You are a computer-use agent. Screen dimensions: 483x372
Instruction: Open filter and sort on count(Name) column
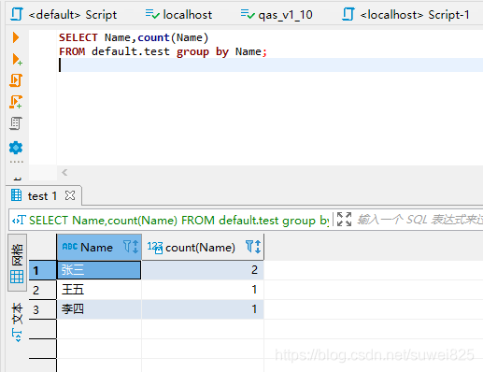click(253, 247)
